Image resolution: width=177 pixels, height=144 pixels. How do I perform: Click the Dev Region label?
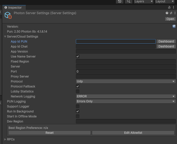pos(15,121)
